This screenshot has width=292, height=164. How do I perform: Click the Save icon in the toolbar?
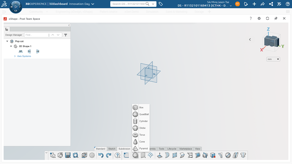68,155
